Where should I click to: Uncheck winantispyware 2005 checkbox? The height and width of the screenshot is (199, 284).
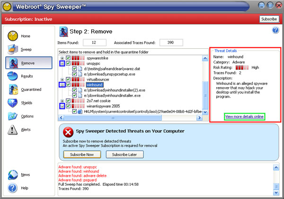tap(68, 106)
